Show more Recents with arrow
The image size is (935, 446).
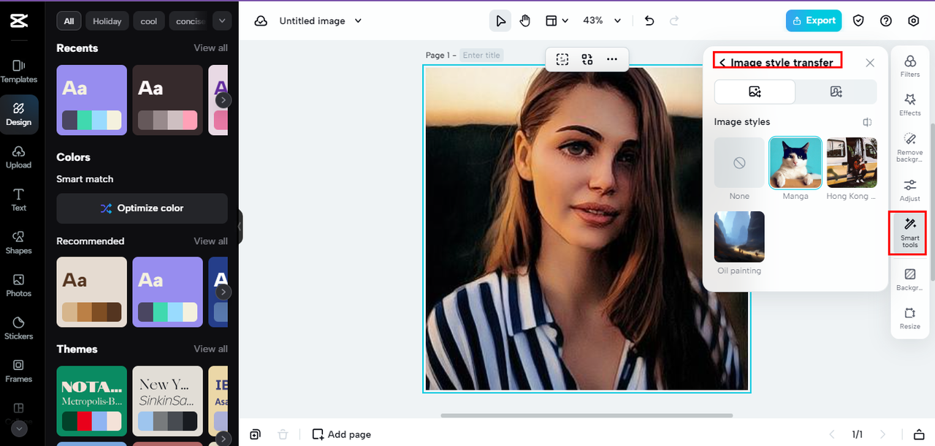pyautogui.click(x=224, y=100)
